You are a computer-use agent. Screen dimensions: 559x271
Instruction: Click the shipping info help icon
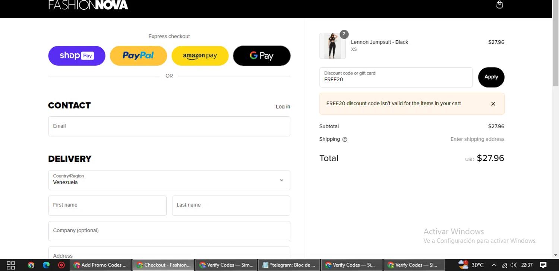[x=345, y=139]
